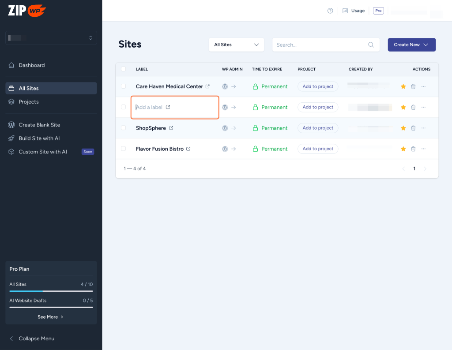
Task: Expand the All Sites filter dropdown
Action: [x=236, y=45]
